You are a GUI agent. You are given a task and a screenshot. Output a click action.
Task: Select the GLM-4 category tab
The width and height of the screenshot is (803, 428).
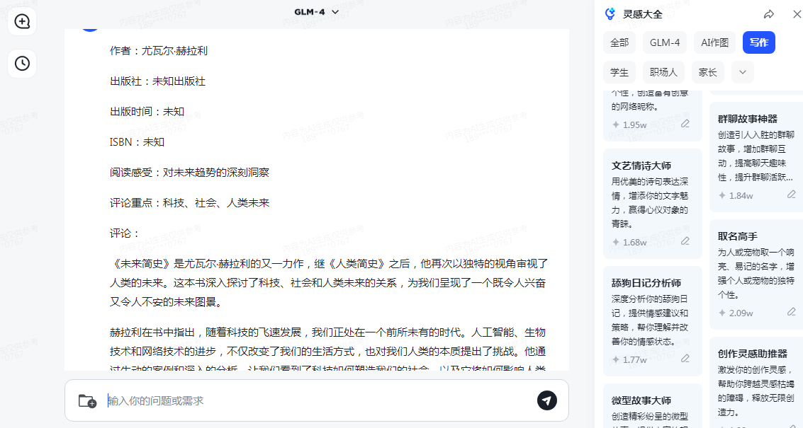click(665, 42)
